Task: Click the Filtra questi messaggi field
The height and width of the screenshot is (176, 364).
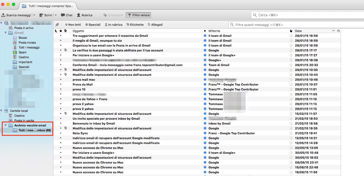Action: [x=296, y=25]
